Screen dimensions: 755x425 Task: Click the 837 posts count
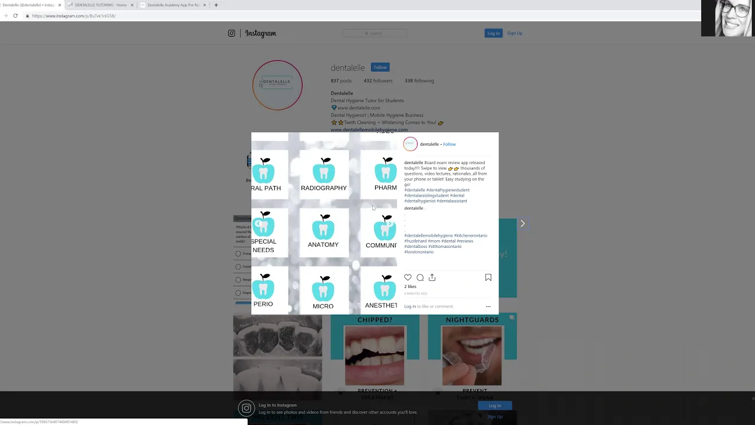pyautogui.click(x=341, y=81)
